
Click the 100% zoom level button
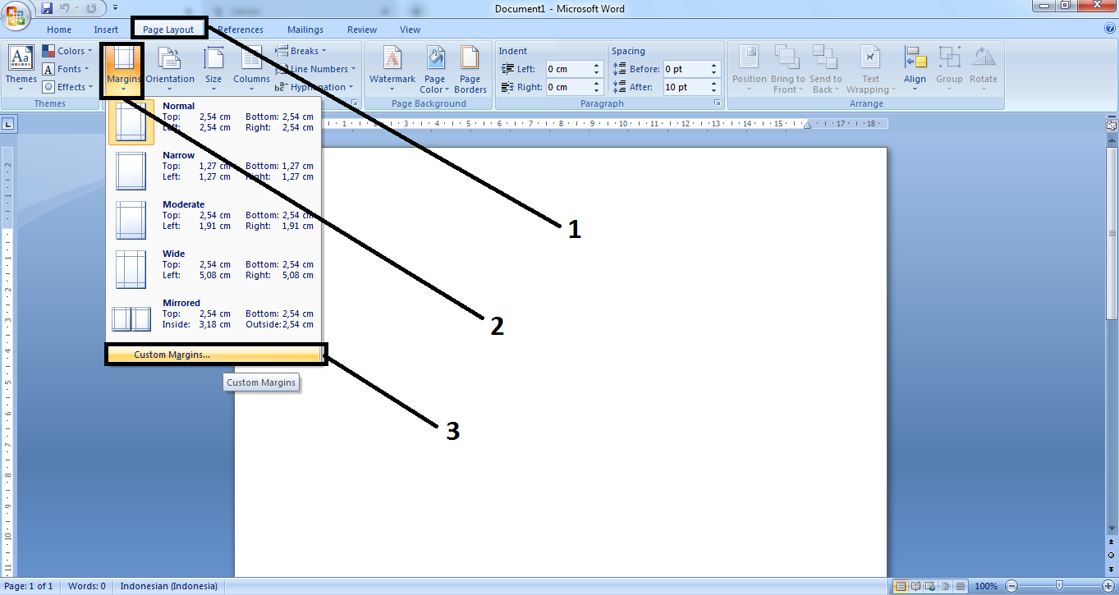point(986,587)
